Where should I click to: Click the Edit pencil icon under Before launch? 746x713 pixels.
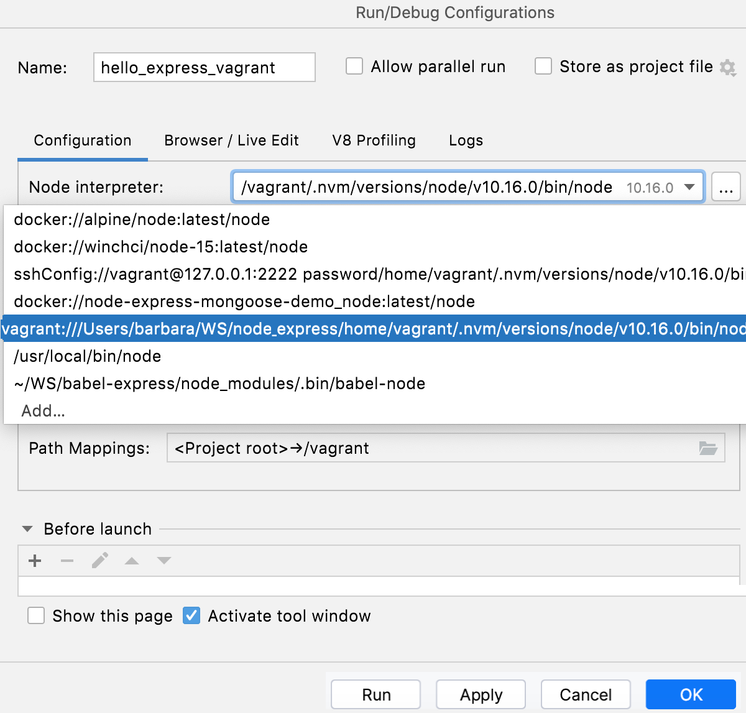point(99,560)
